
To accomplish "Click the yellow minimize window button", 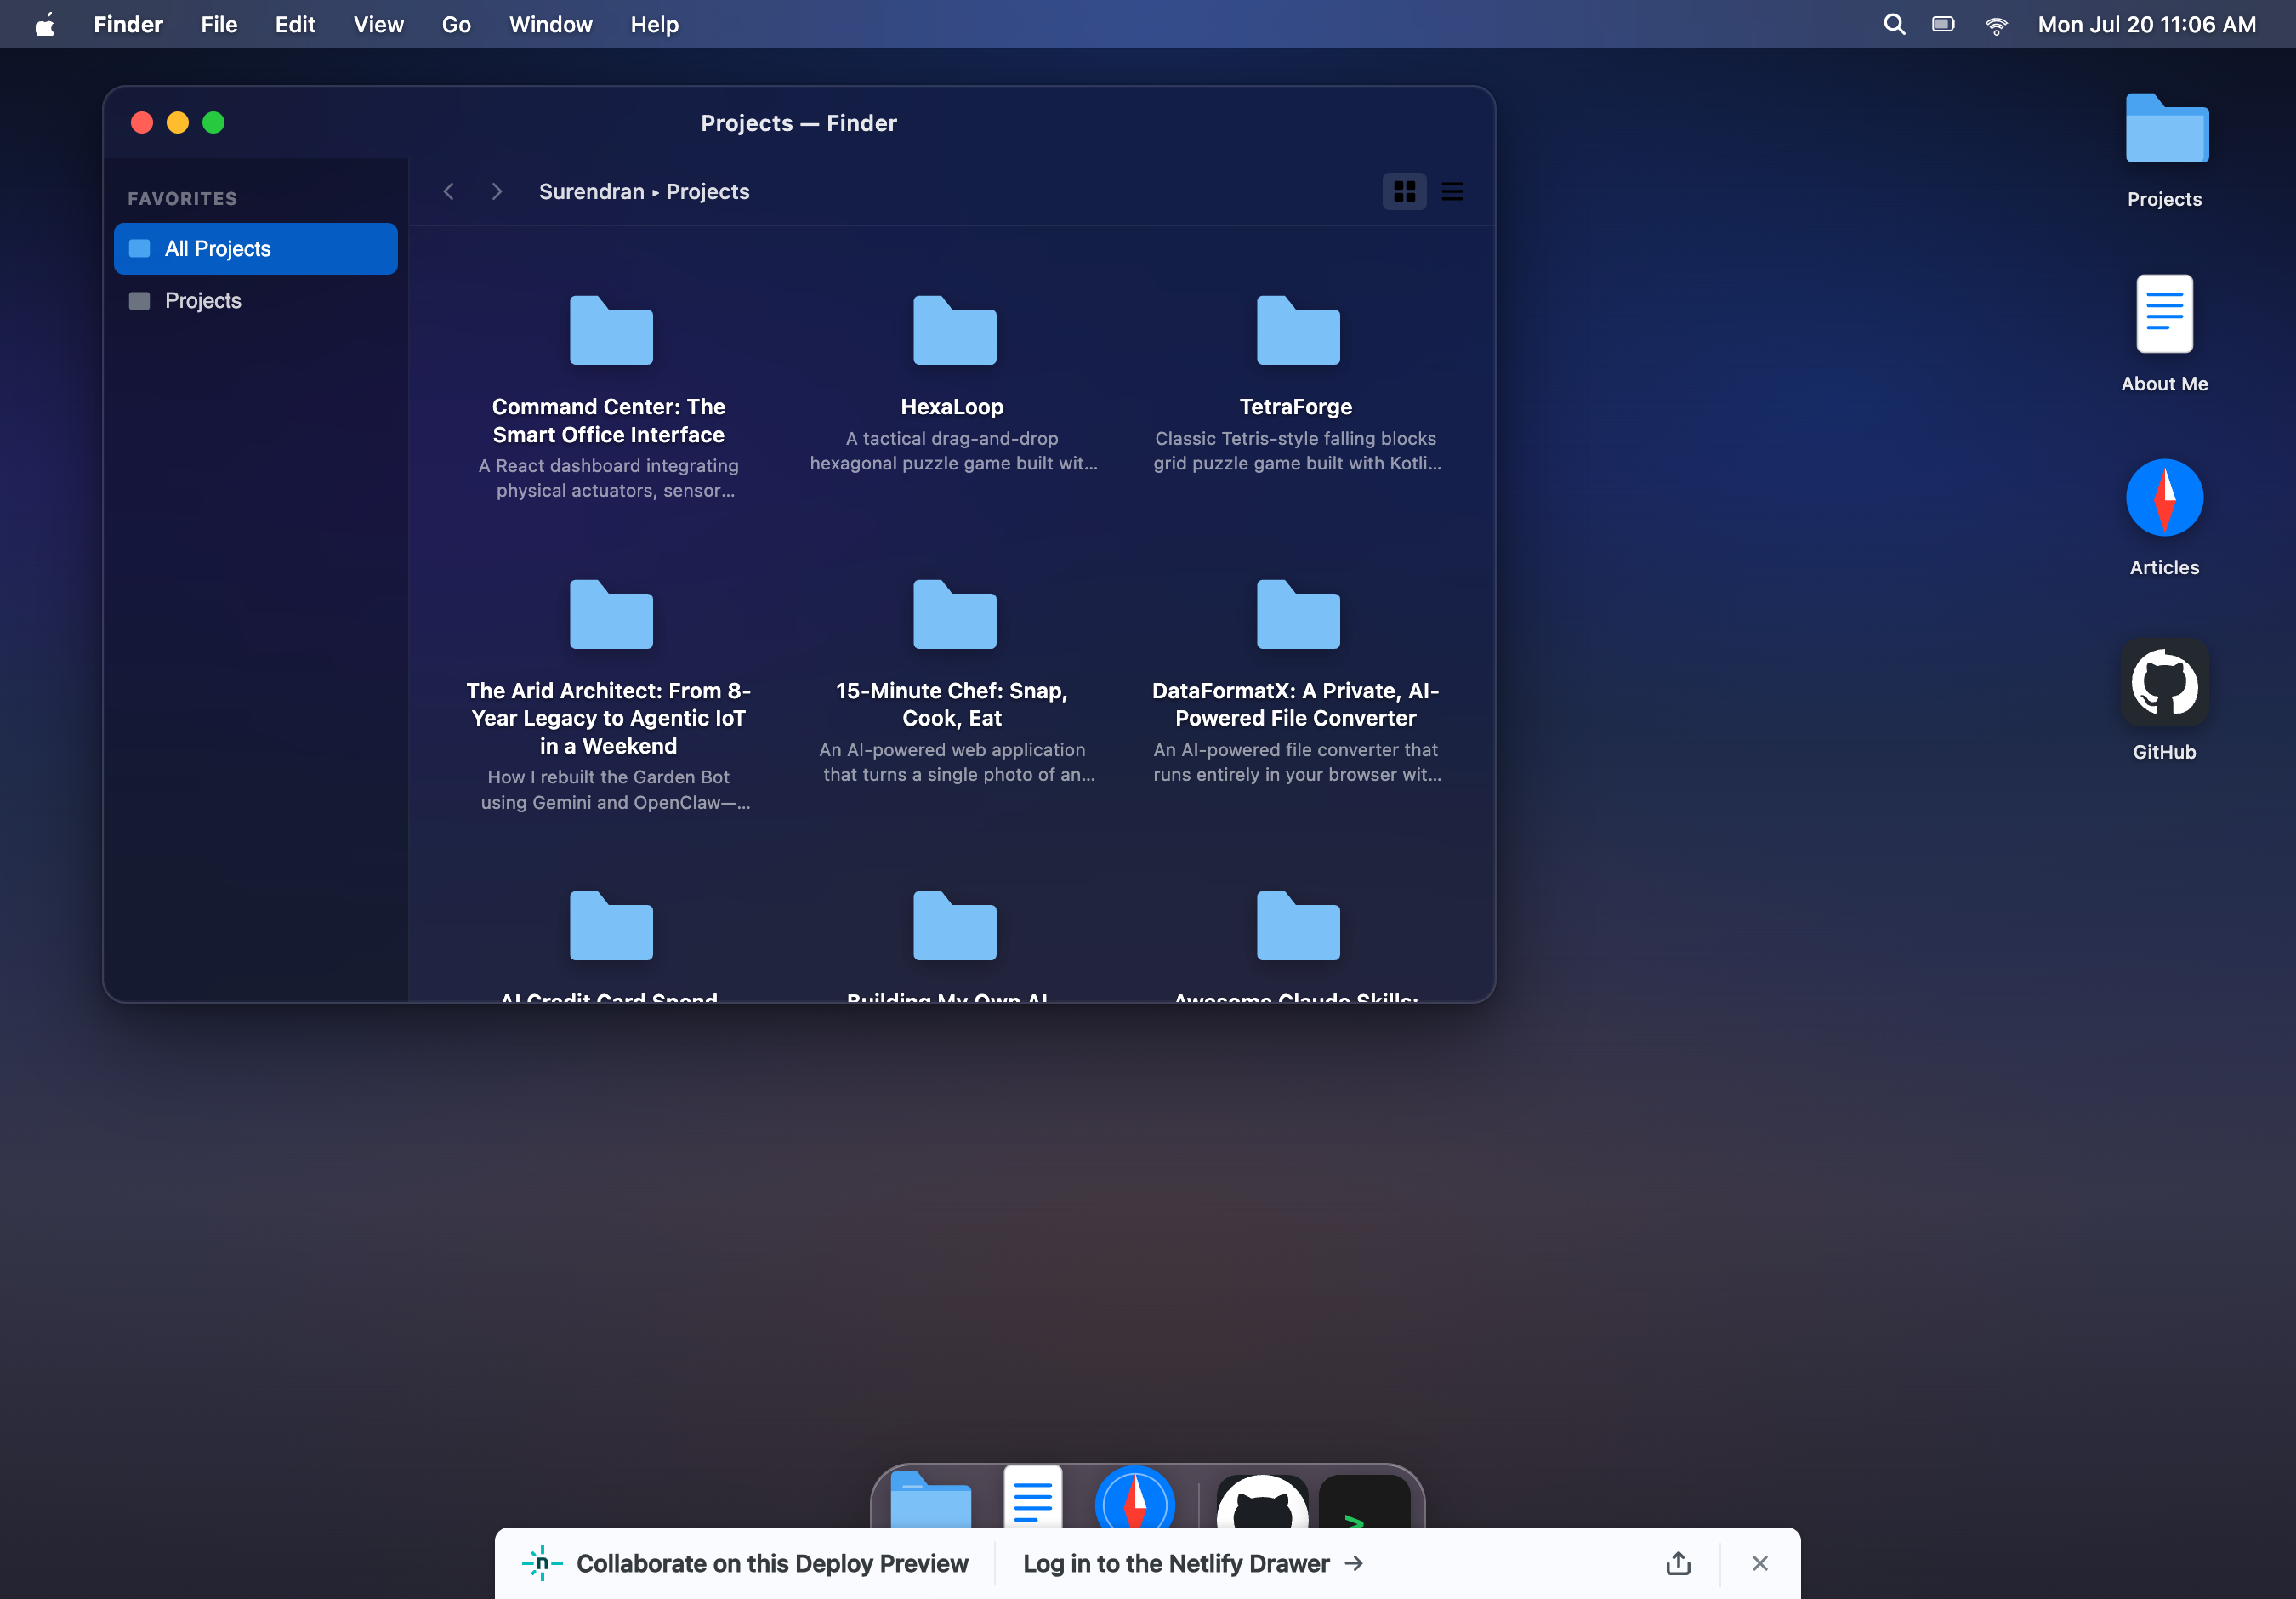I will click(x=178, y=123).
